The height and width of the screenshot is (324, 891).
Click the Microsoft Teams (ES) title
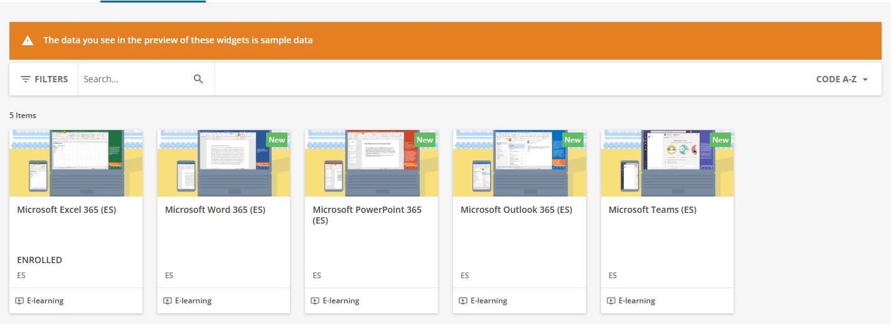click(653, 210)
